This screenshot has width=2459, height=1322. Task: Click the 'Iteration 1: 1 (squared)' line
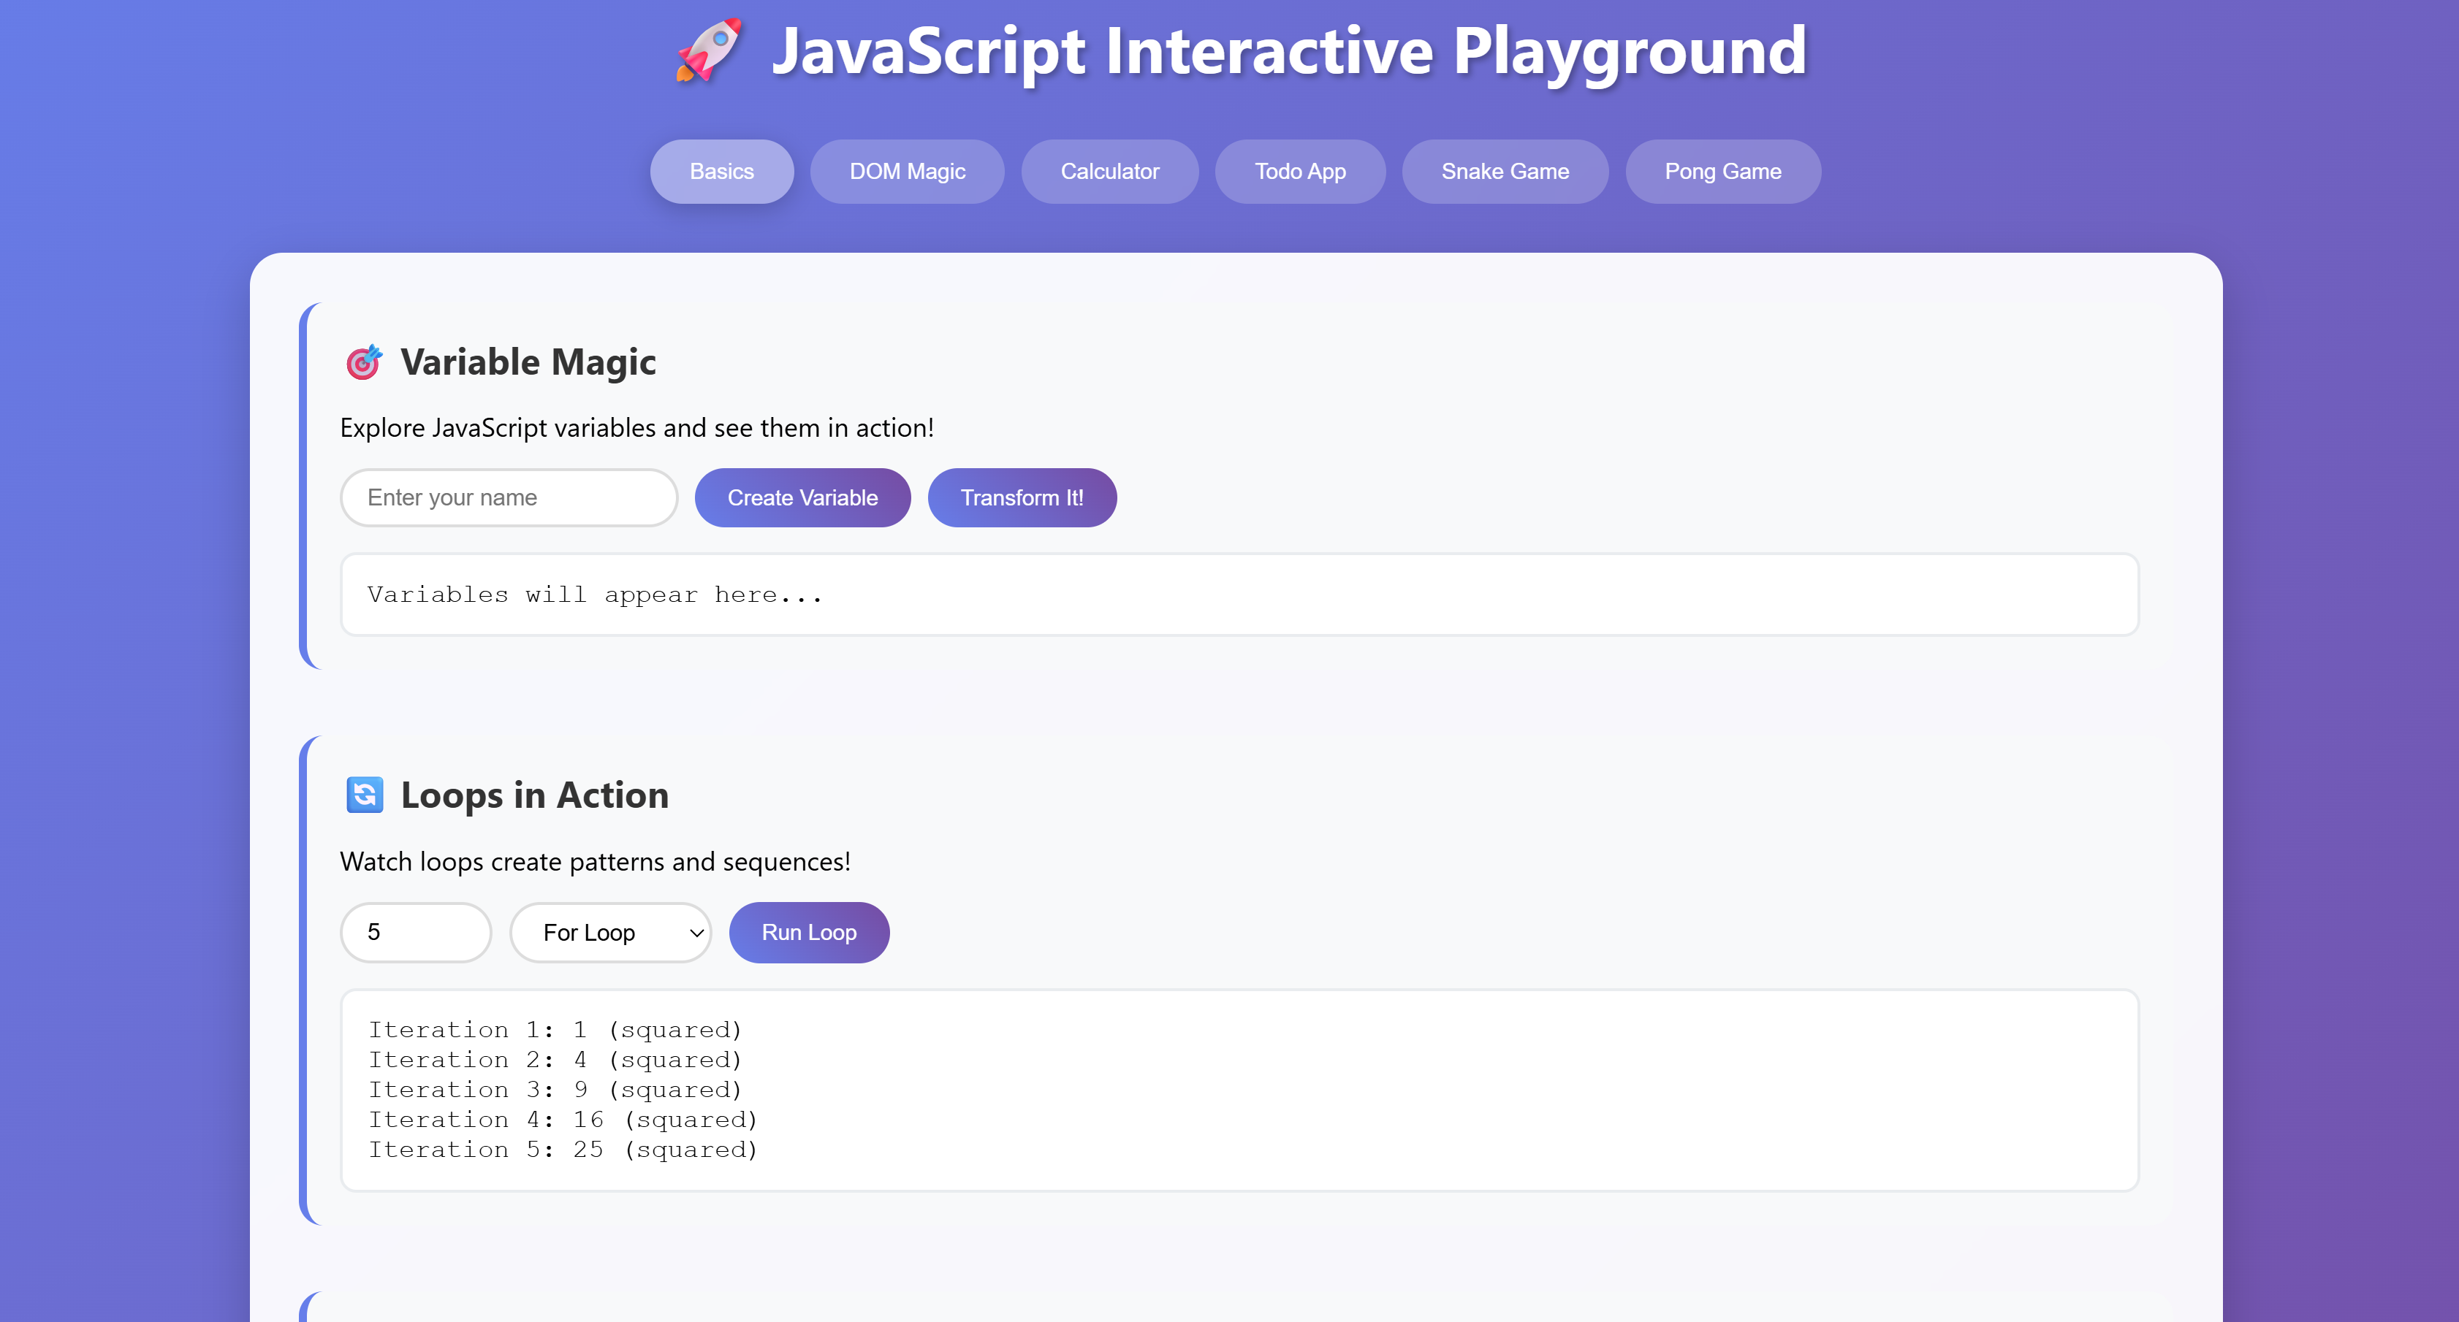click(555, 1030)
